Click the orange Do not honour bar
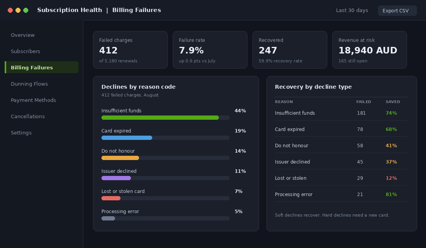 tap(120, 158)
